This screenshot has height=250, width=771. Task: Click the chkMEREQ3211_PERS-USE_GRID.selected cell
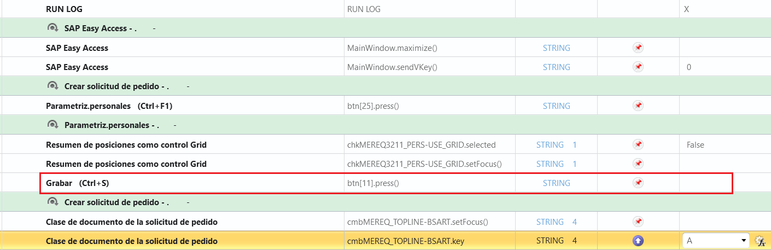pyautogui.click(x=422, y=145)
